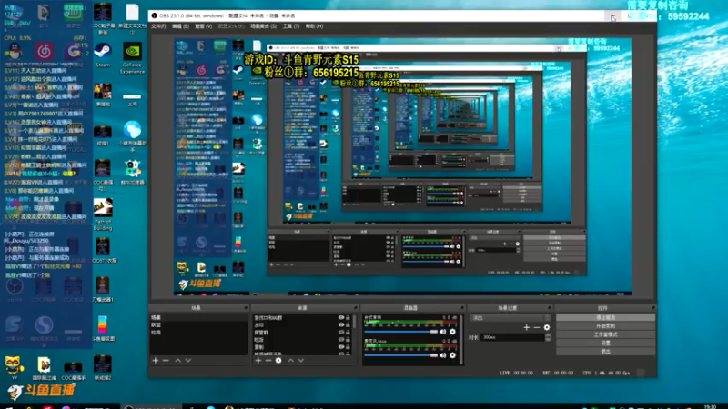Detach the 来源 panel using its float icon
728x409 pixels.
(355, 308)
